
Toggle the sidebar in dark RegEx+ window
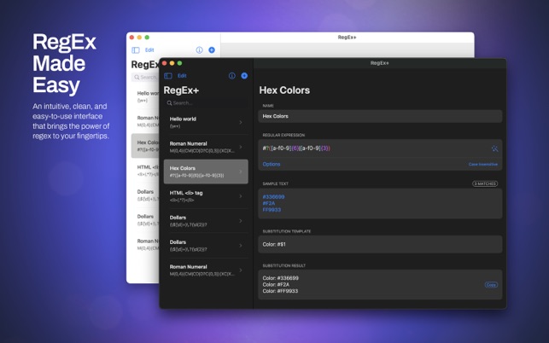coord(168,76)
